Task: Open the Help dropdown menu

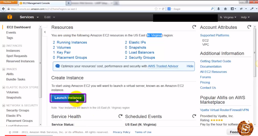Action: coord(245,17)
